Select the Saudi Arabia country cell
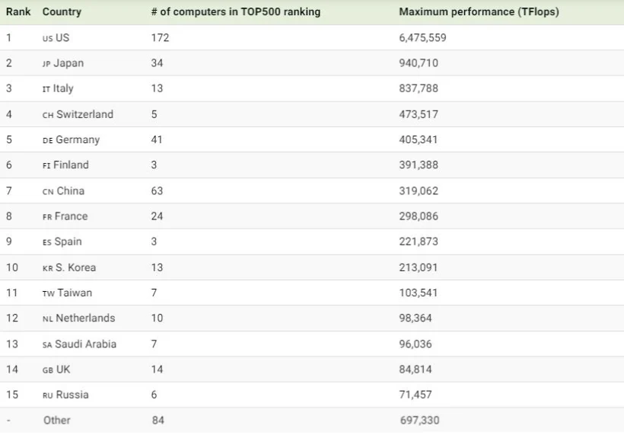 click(85, 344)
